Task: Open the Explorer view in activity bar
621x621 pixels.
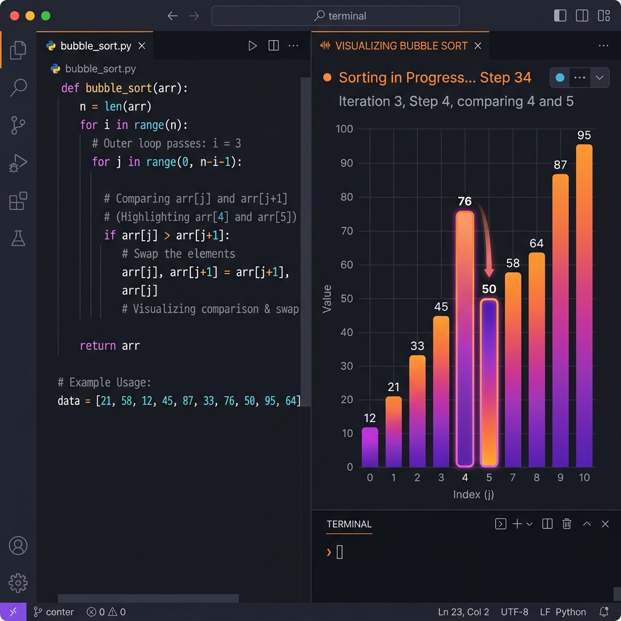Action: point(18,50)
